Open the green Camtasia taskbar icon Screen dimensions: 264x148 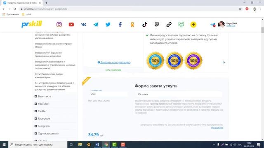(x=115, y=144)
